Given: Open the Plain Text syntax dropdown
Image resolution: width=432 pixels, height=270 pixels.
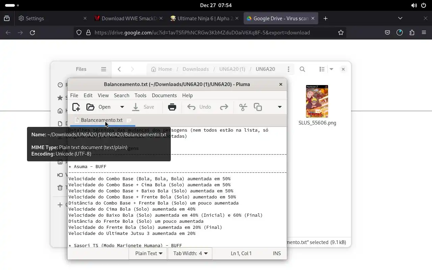Looking at the screenshot, I should tap(148, 253).
